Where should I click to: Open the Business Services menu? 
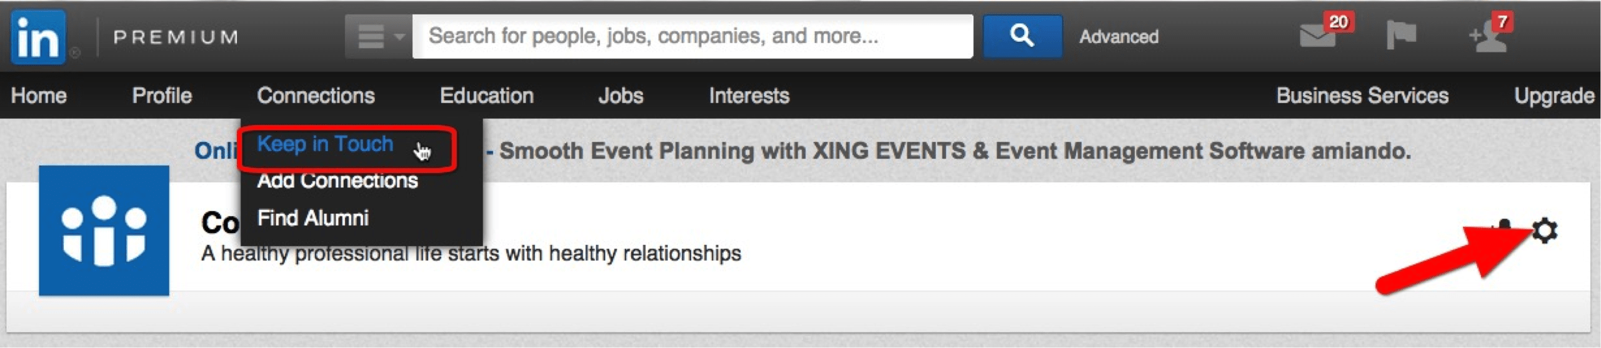(x=1362, y=96)
